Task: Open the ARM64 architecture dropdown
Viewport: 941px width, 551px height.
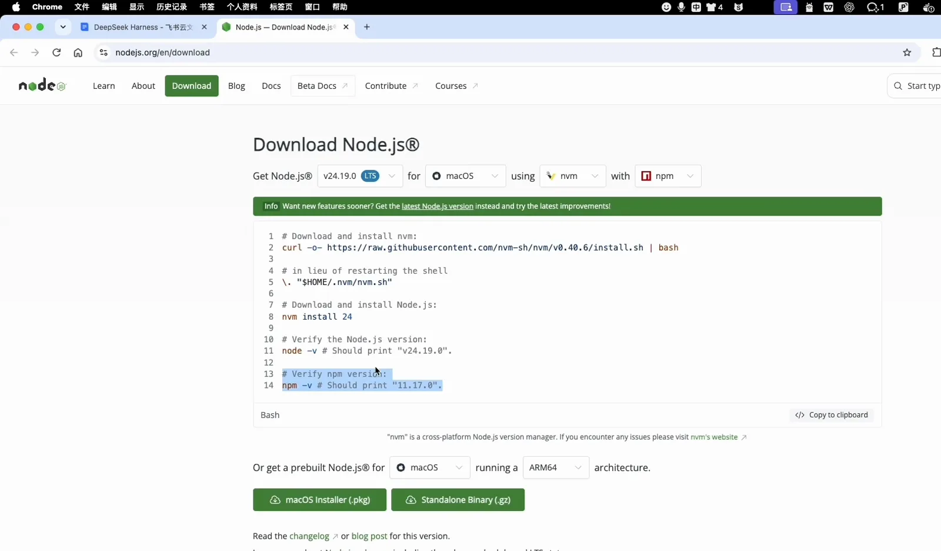Action: coord(556,467)
